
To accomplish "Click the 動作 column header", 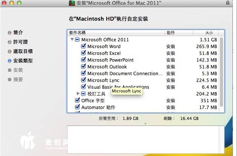I will coord(171,33).
